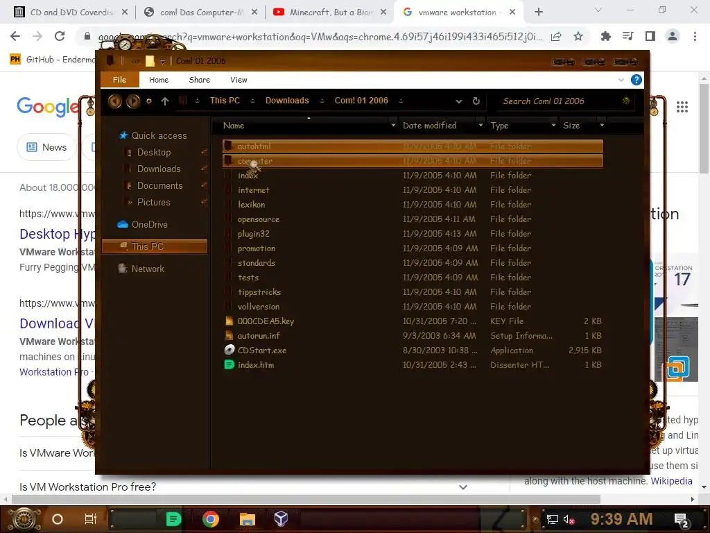
Task: Open Cortana search circle on taskbar
Action: (x=58, y=519)
